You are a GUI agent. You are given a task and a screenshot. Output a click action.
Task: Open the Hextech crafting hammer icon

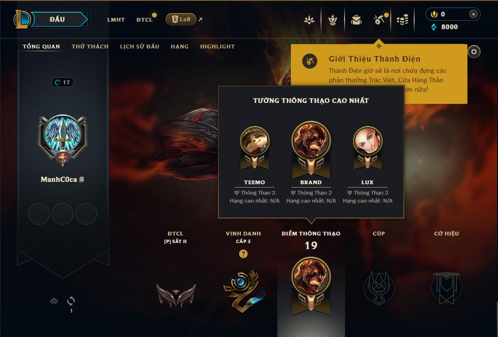pyautogui.click(x=379, y=20)
